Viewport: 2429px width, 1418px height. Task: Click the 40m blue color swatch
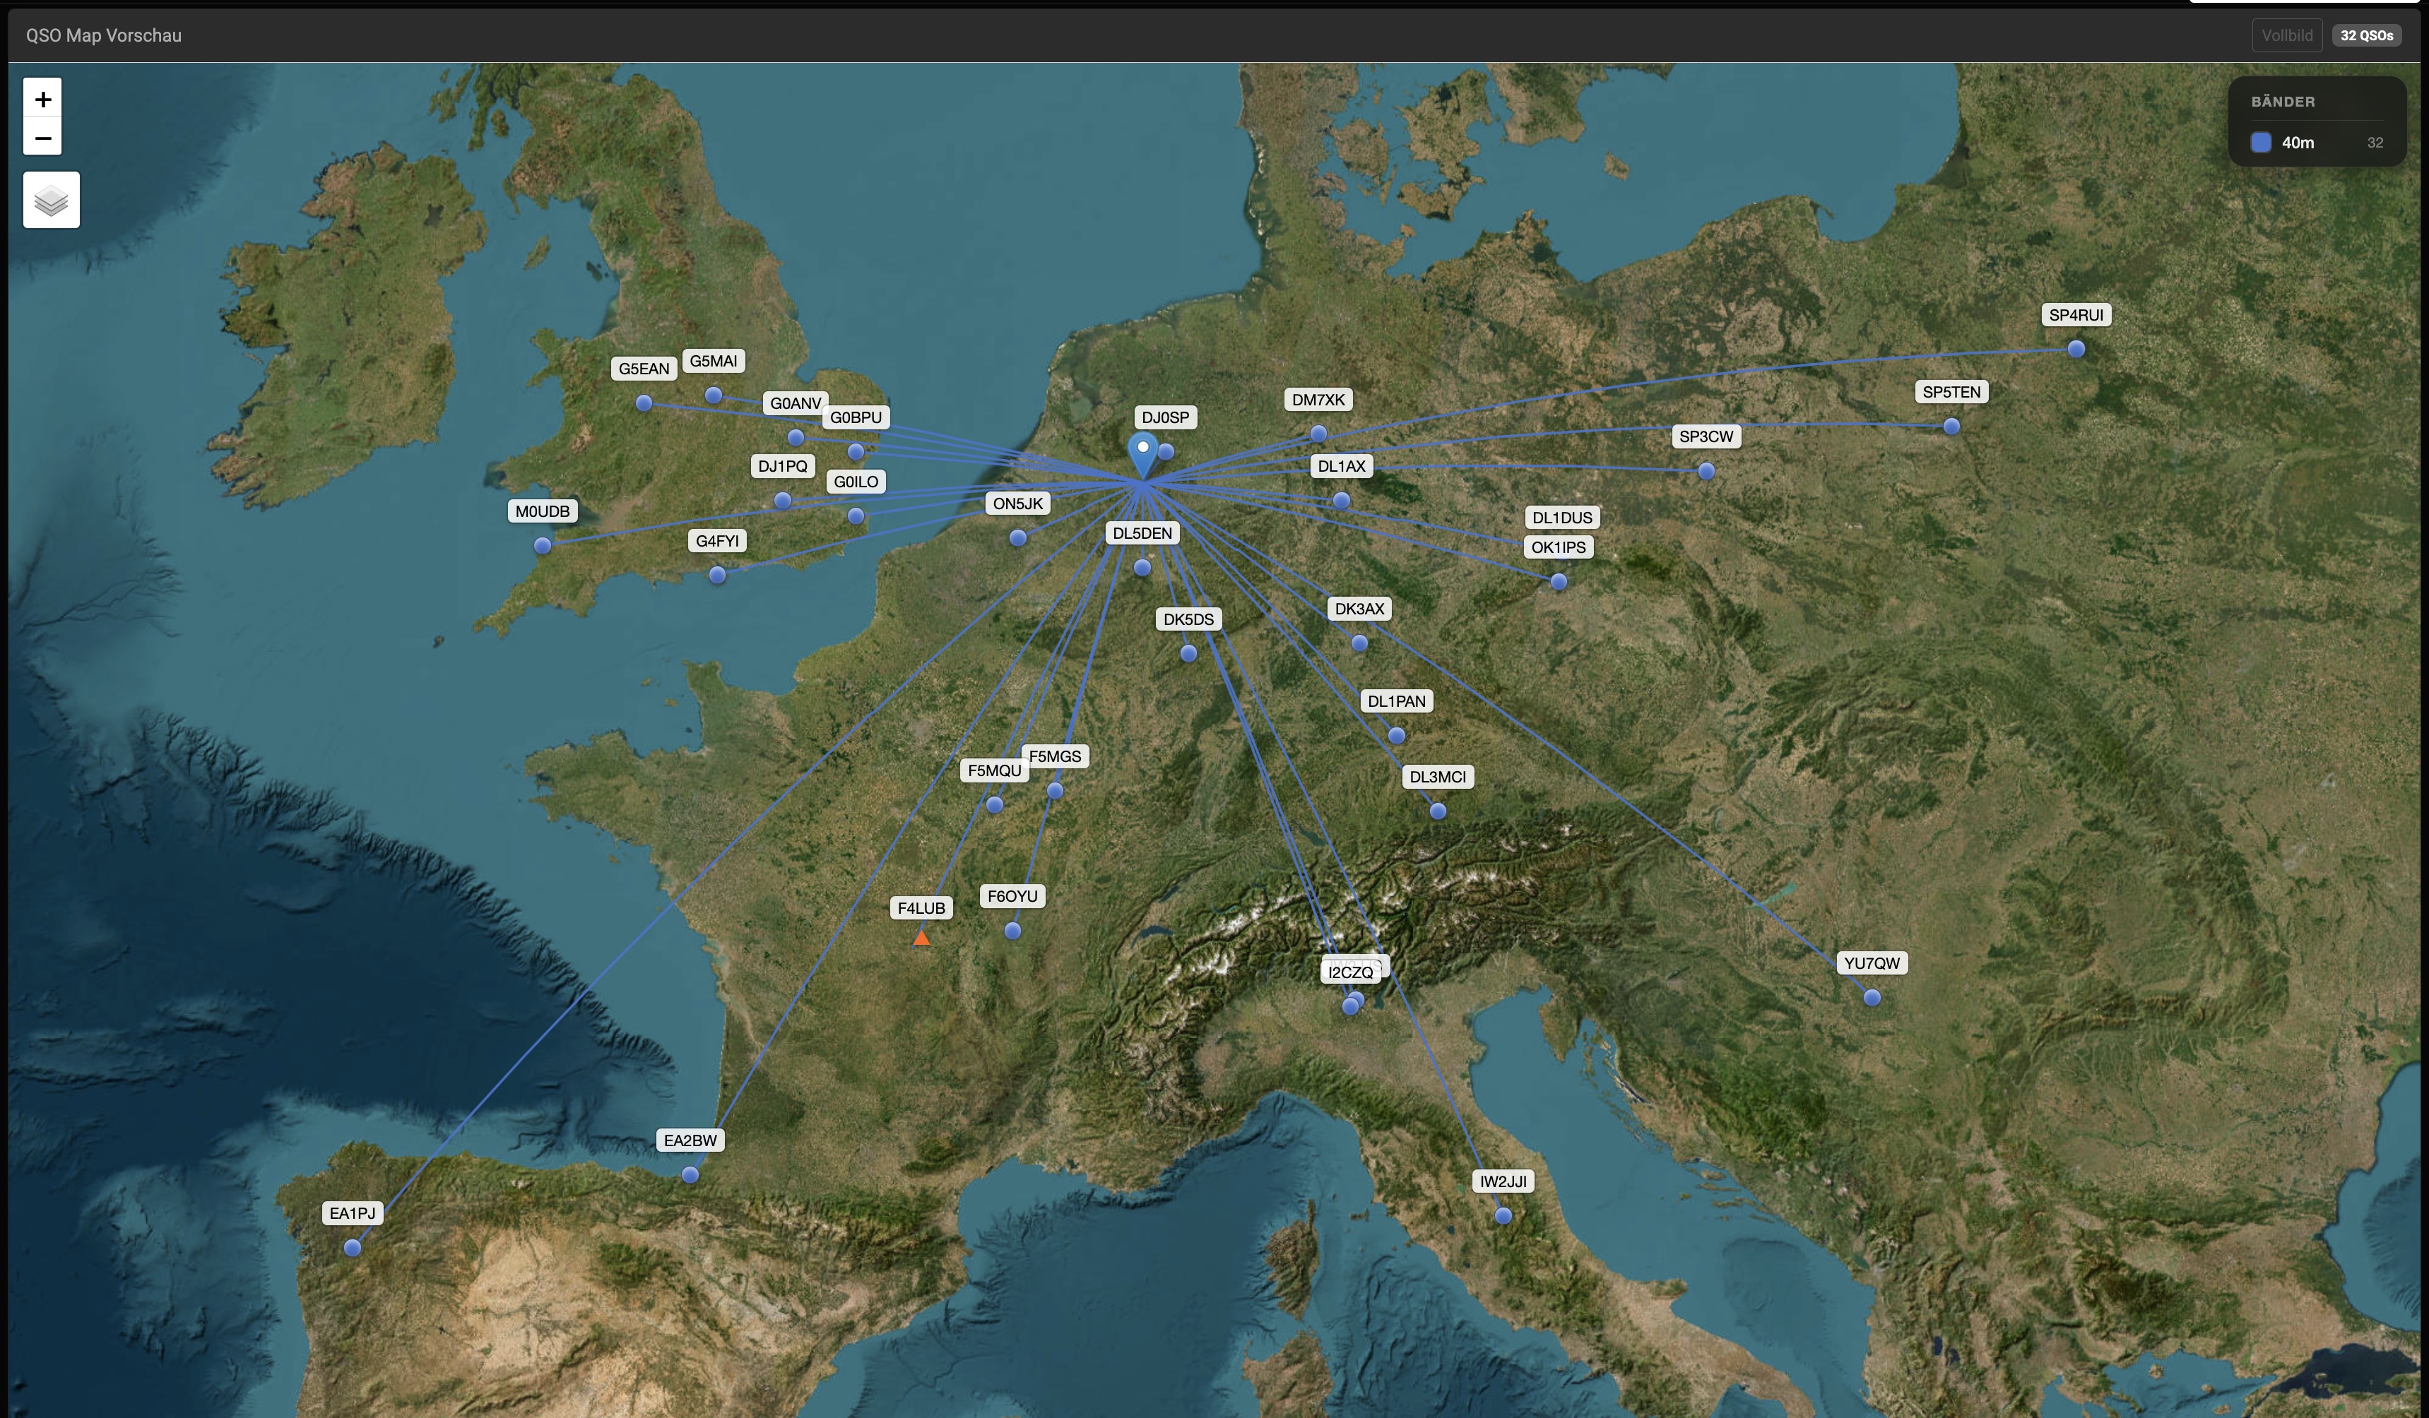coord(2260,143)
